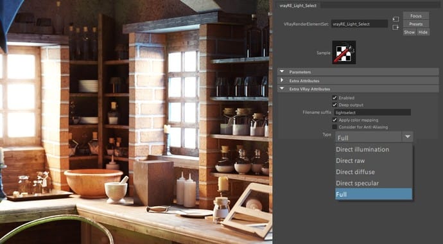Click the go-to-output-connection arrow icon
Screen dimensions: 443x244
[395, 28]
